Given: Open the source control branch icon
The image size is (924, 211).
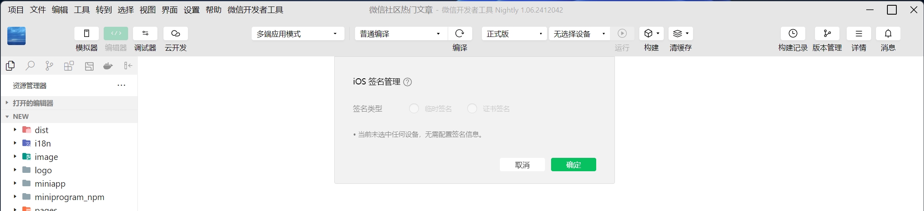Looking at the screenshot, I should coord(49,66).
